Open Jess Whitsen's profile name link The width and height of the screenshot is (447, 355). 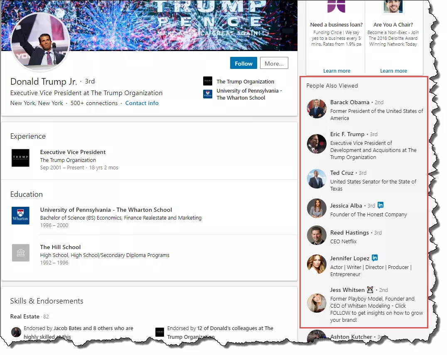[x=347, y=290]
